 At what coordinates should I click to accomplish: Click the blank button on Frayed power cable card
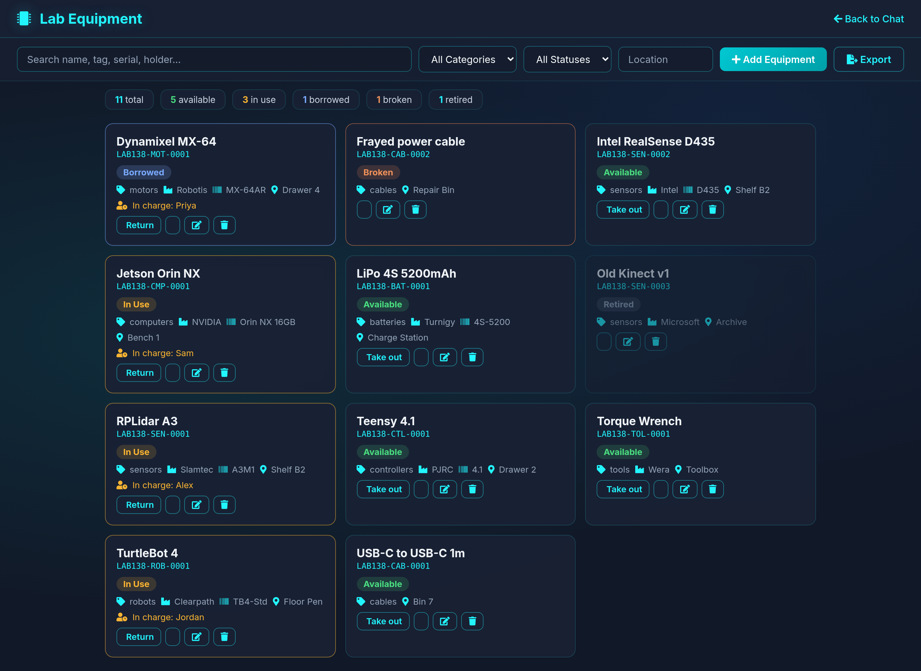pyautogui.click(x=364, y=210)
